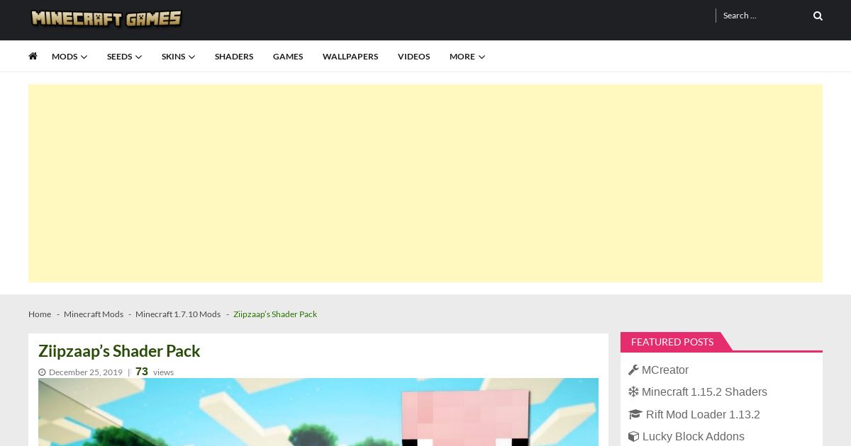The image size is (851, 446).
Task: Go to the Games page
Action: coord(288,57)
